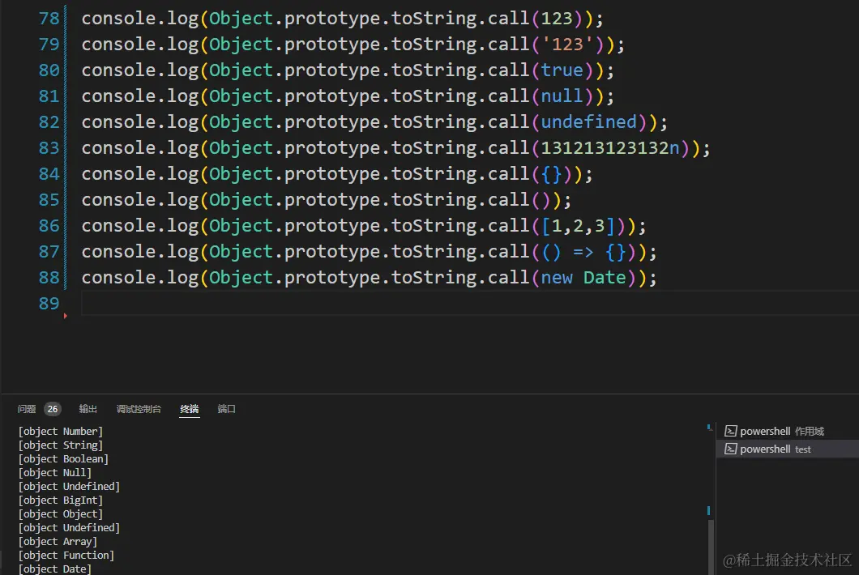This screenshot has width=859, height=575.
Task: Place cursor in empty editor line 89
Action: click(x=470, y=304)
